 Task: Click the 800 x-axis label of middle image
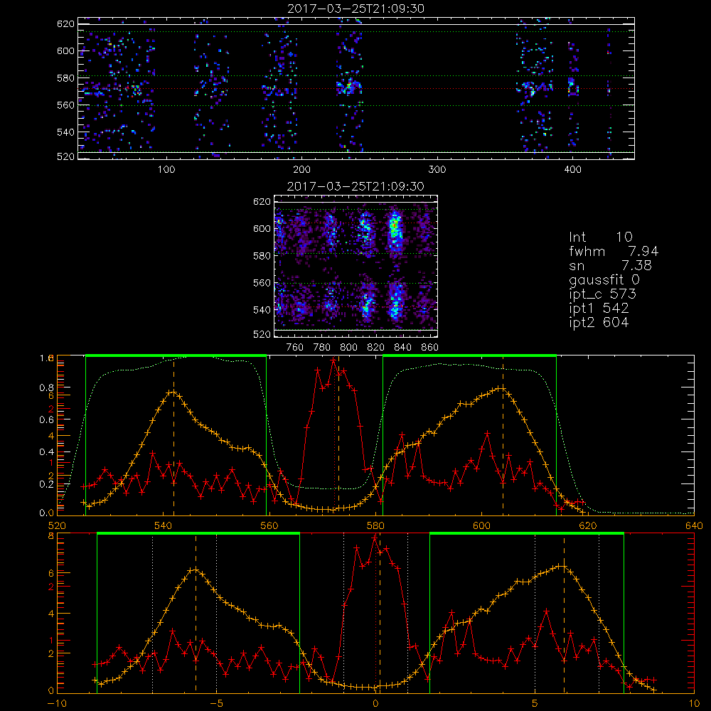point(348,348)
